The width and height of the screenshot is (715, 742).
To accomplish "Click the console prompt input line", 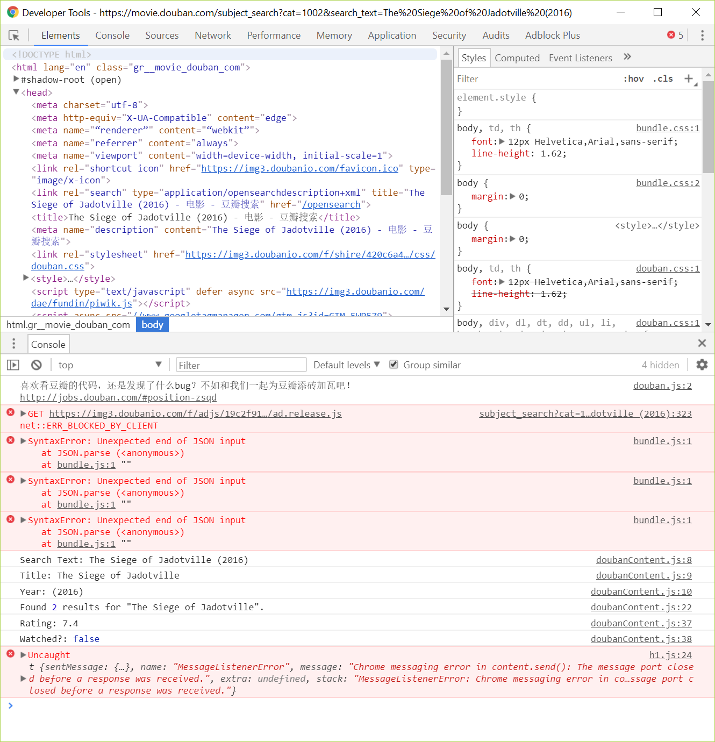I will pyautogui.click(x=358, y=705).
